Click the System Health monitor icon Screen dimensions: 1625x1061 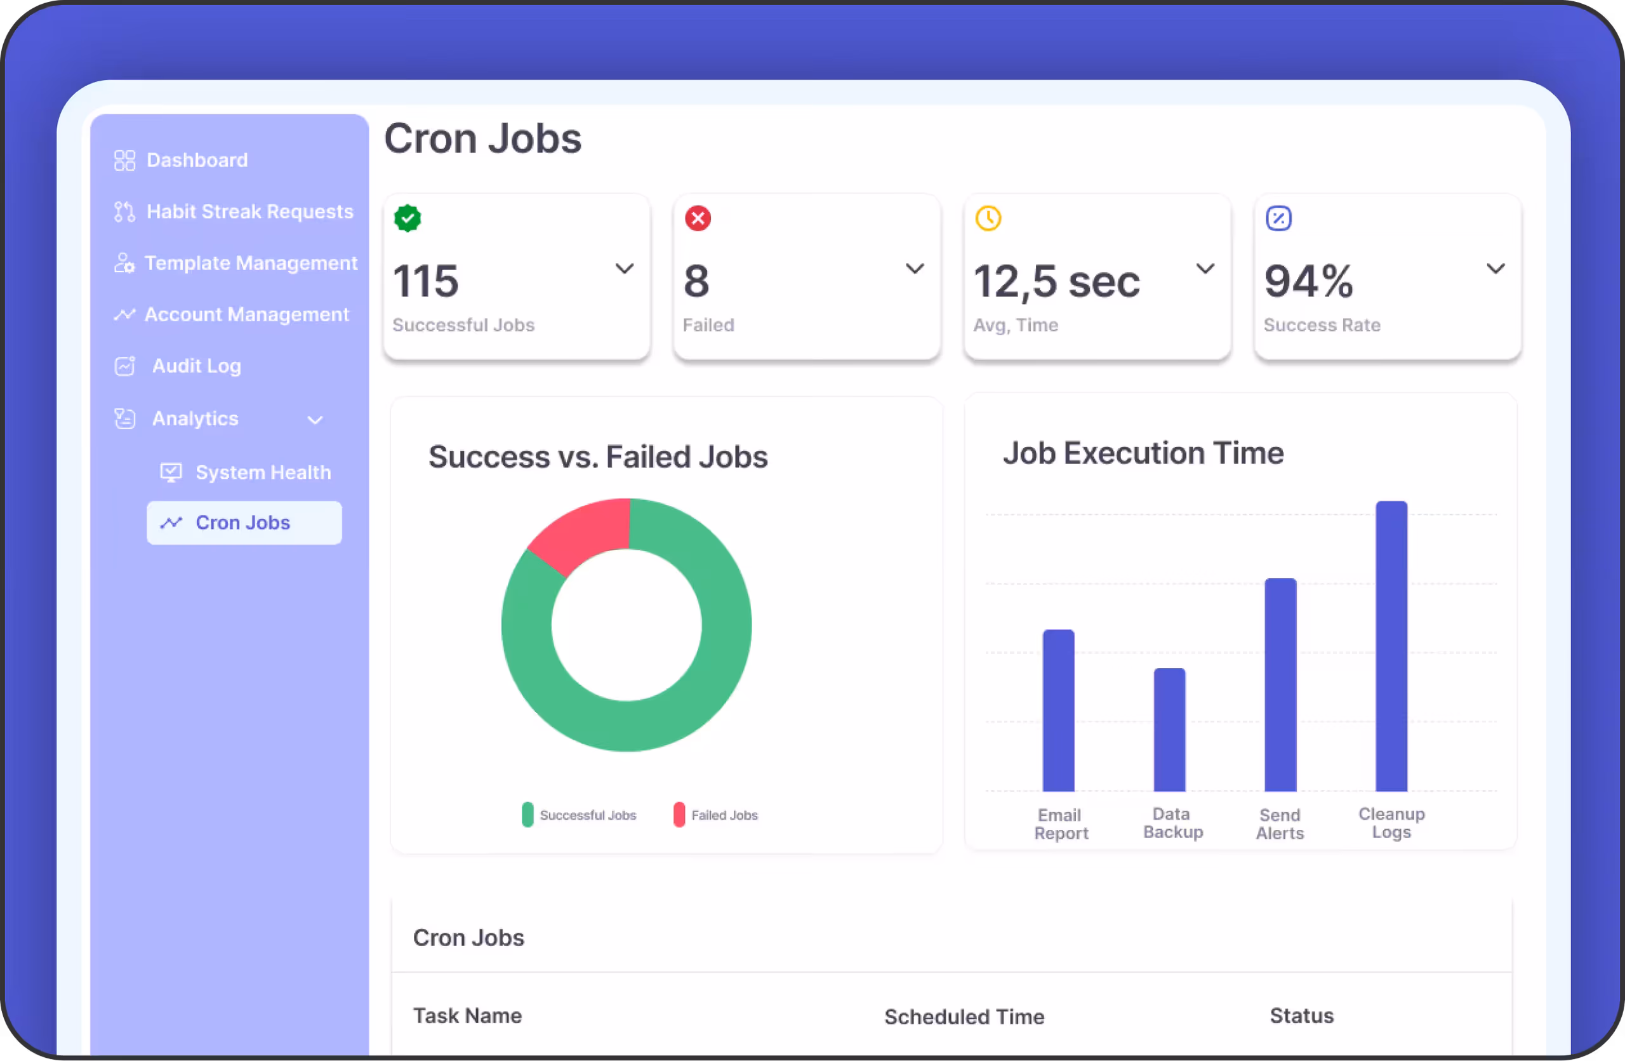[171, 472]
